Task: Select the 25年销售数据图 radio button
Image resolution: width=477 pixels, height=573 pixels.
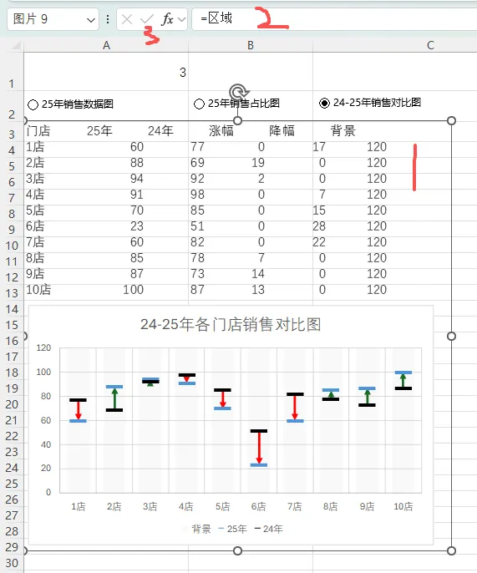Action: (x=33, y=105)
